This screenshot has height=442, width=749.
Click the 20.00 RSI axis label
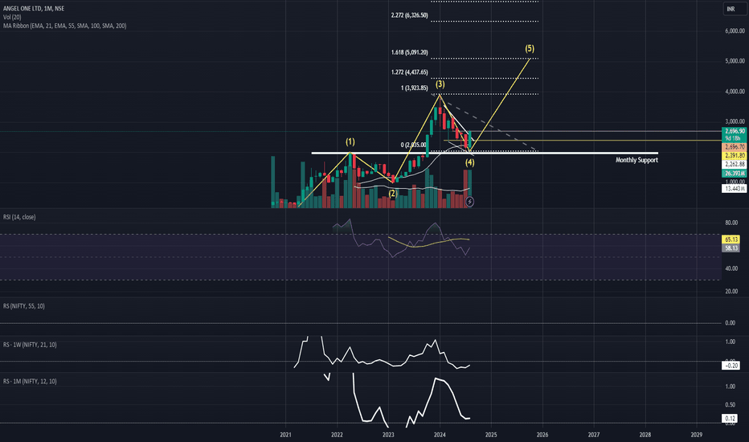pyautogui.click(x=731, y=292)
